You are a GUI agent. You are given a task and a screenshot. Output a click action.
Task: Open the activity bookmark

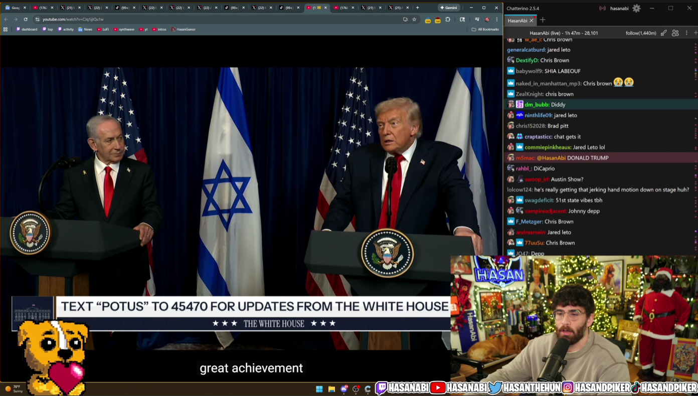(x=66, y=29)
